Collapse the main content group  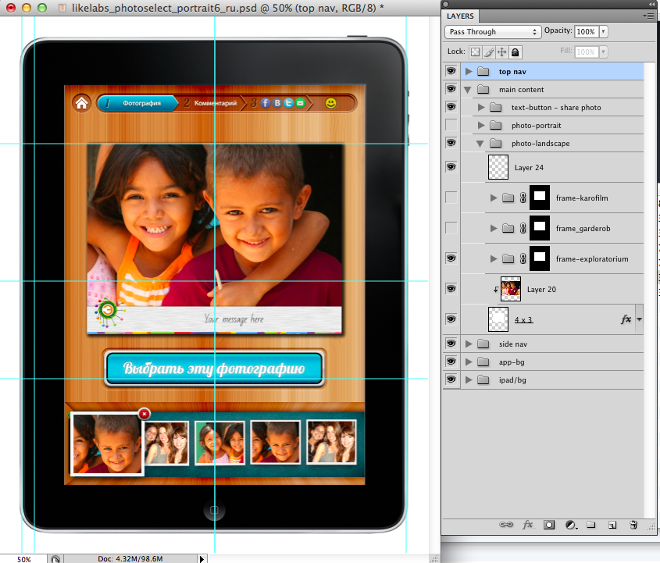469,90
